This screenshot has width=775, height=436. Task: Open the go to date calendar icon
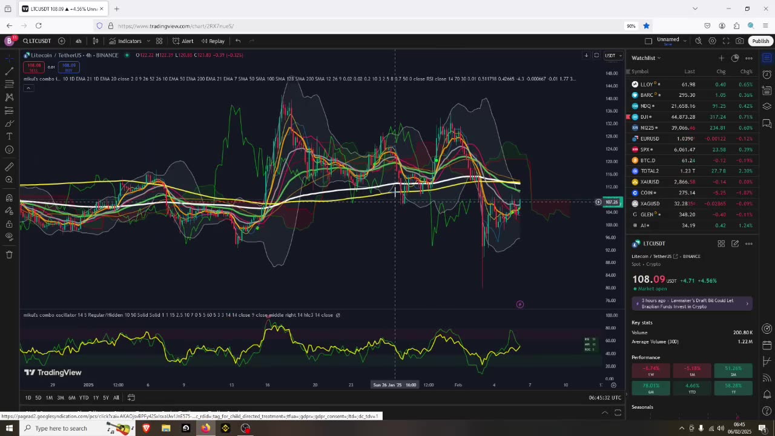[x=131, y=397]
